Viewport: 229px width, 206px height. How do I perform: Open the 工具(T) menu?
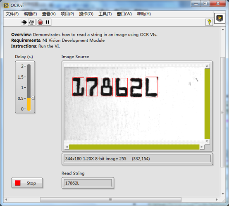pos(105,14)
